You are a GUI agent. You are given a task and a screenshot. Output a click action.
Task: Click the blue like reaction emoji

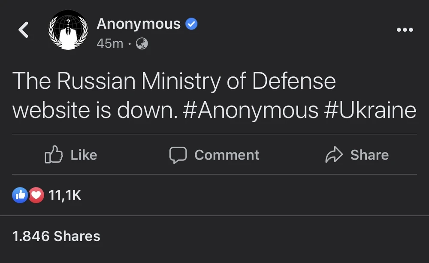pos(20,196)
